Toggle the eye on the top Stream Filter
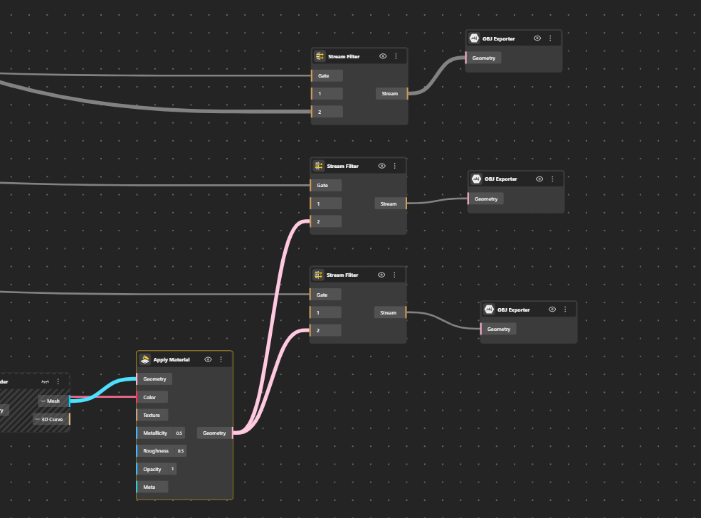This screenshot has height=518, width=701. [383, 56]
